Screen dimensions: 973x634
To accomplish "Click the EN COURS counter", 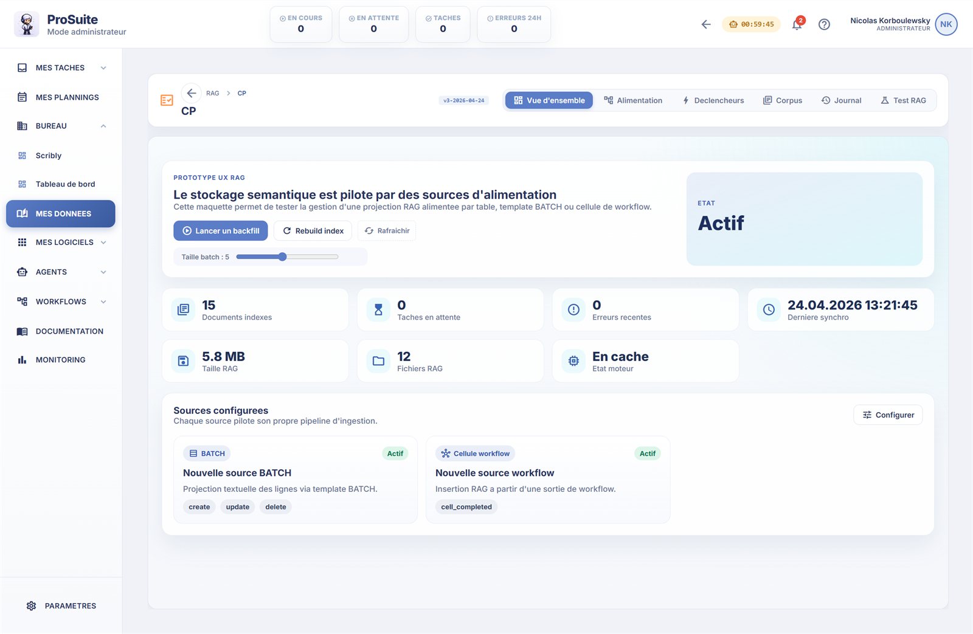I will [x=301, y=24].
